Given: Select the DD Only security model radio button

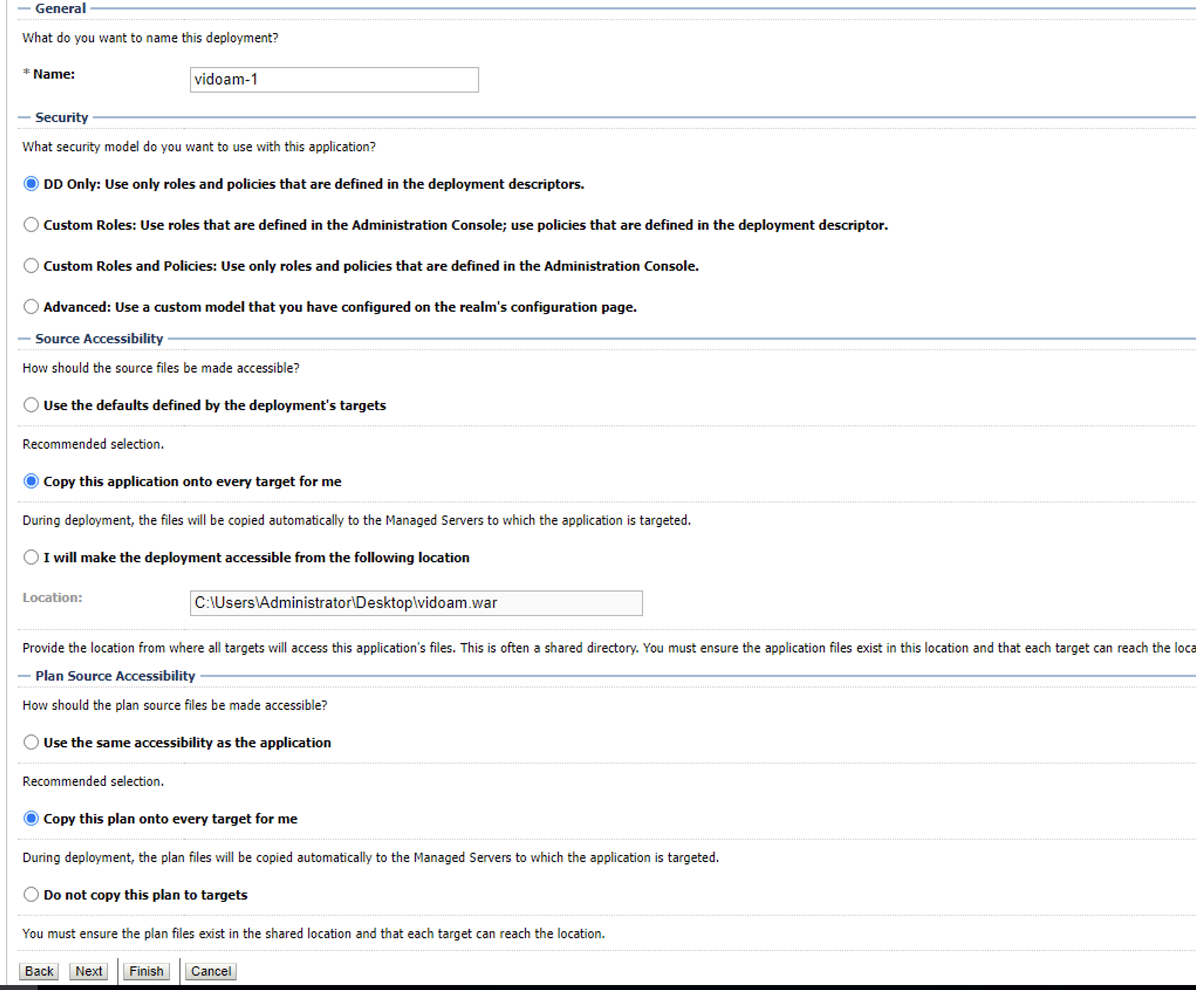Looking at the screenshot, I should click(30, 183).
